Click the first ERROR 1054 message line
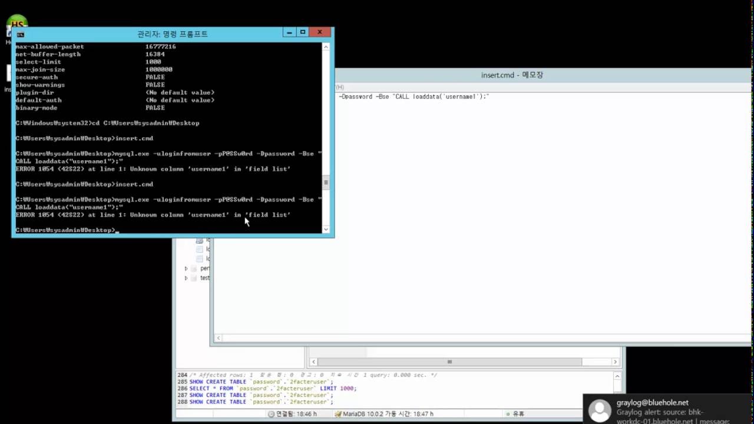754x424 pixels. coord(153,169)
